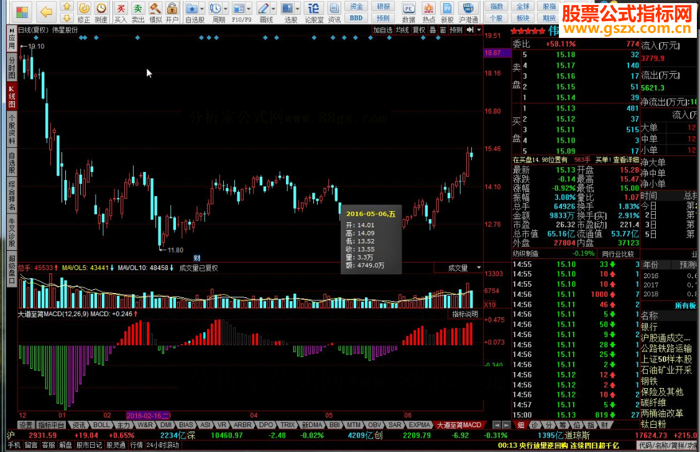Open the 数据 PE data icon

[x=408, y=12]
